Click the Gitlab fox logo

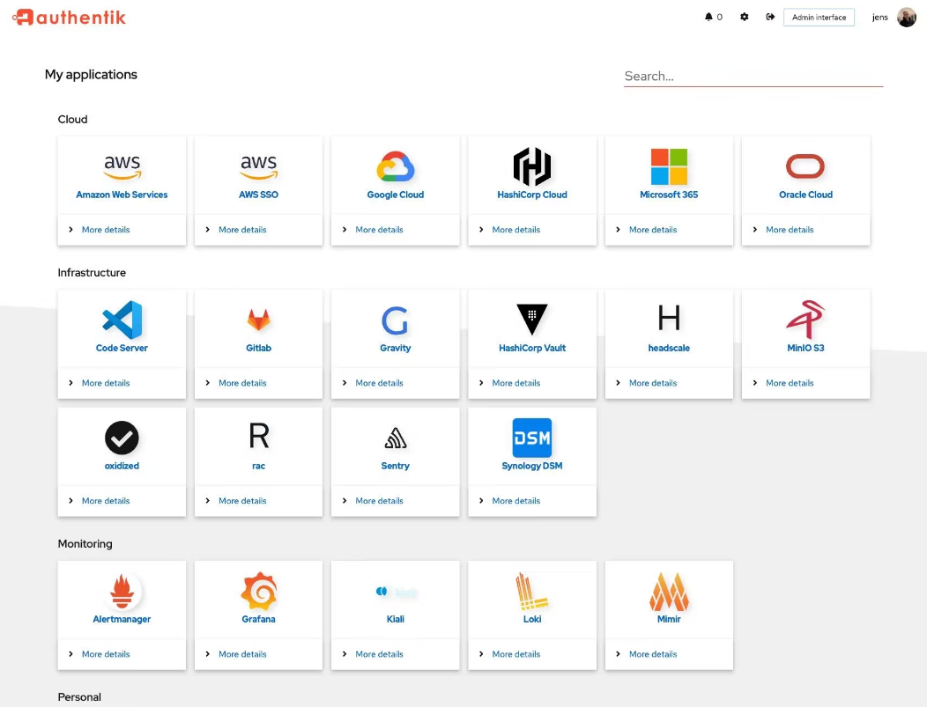[258, 320]
